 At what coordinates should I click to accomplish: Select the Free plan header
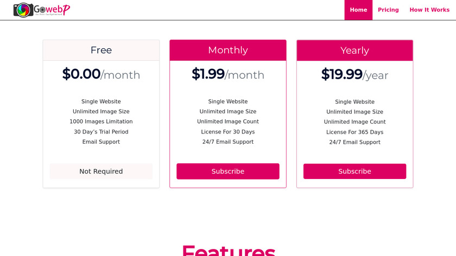pyautogui.click(x=101, y=50)
